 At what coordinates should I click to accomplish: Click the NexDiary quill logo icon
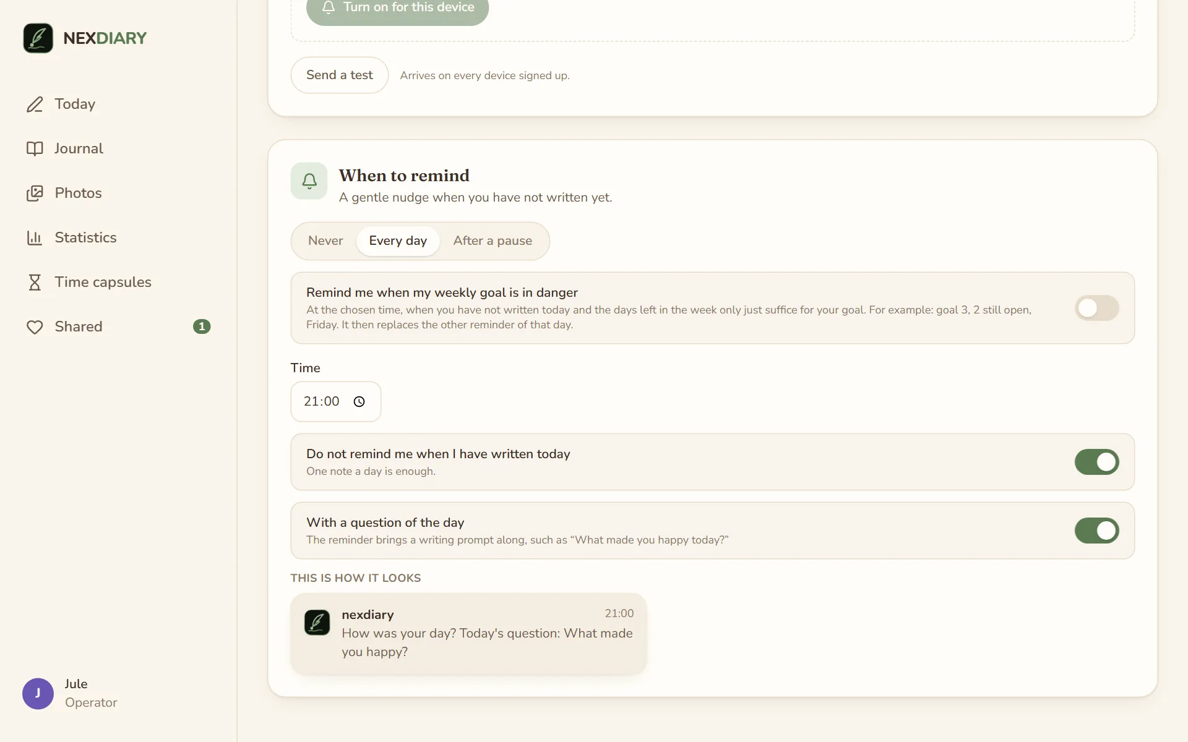38,38
